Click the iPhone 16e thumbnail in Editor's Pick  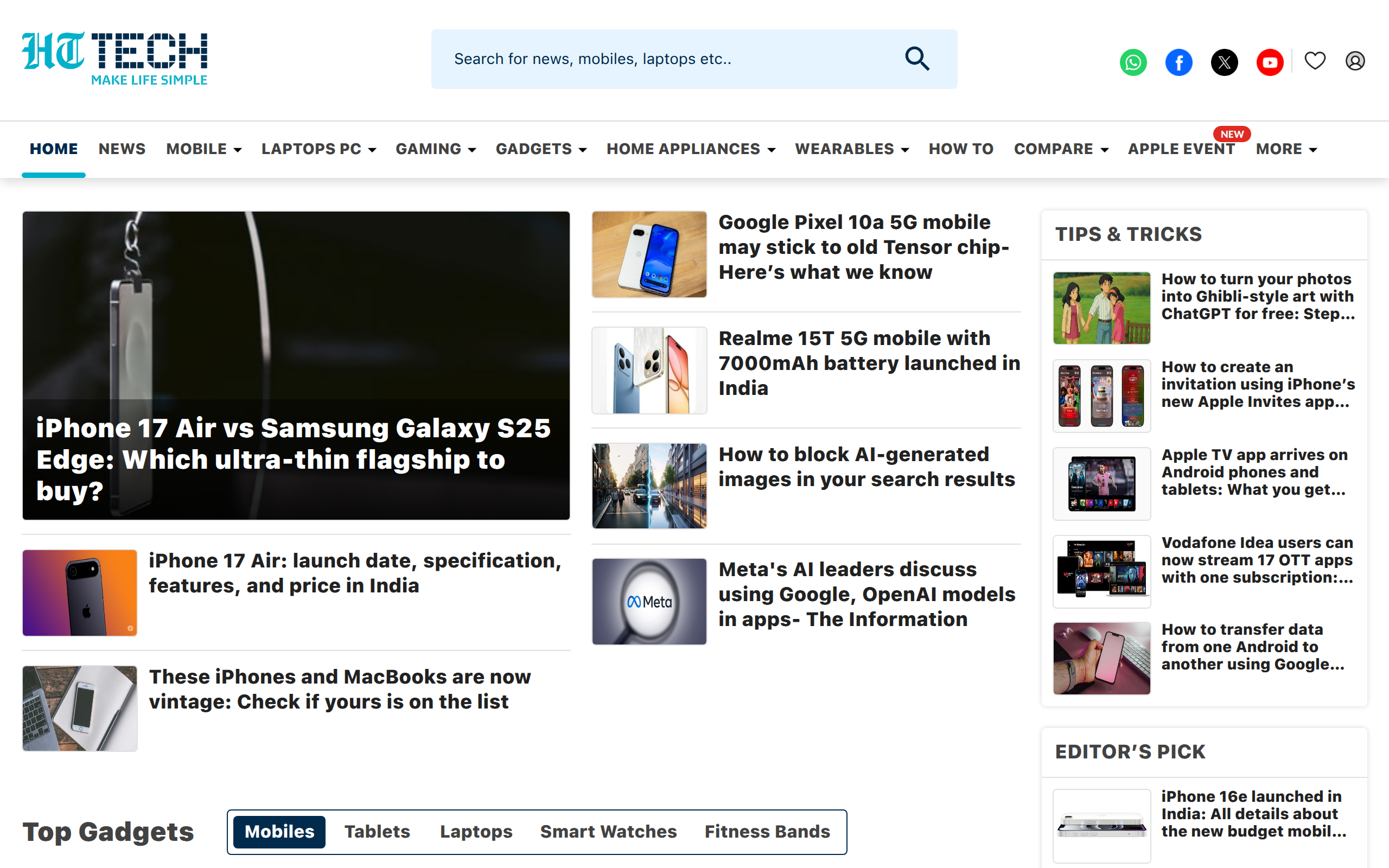click(x=1101, y=825)
